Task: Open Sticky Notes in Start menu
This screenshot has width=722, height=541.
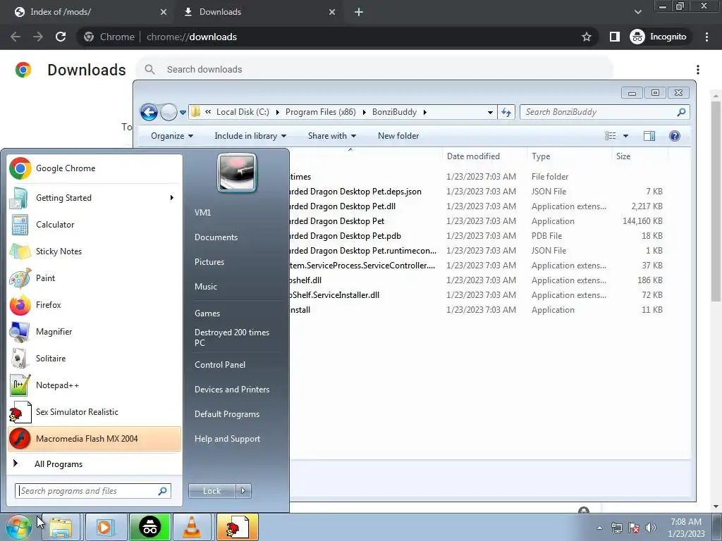Action: pyautogui.click(x=94, y=251)
